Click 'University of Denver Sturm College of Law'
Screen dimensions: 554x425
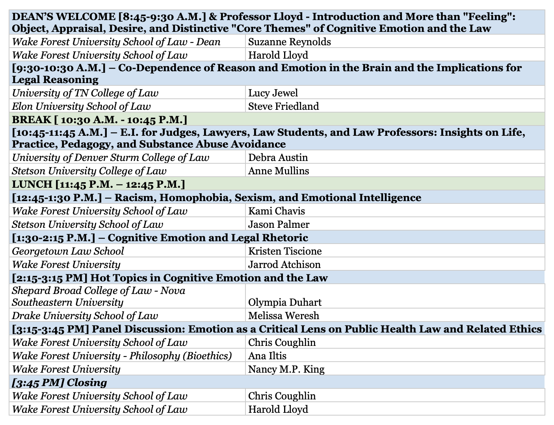point(111,157)
